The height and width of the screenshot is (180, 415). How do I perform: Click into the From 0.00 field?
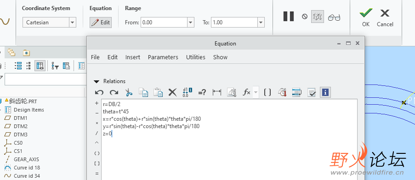pyautogui.click(x=164, y=22)
